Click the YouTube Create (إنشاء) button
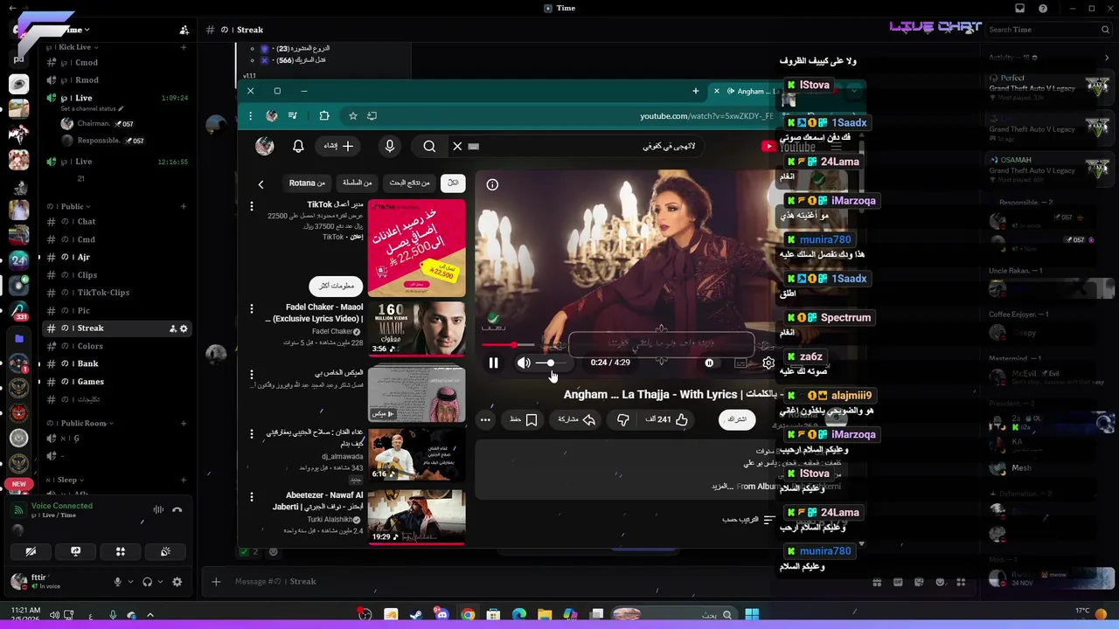Viewport: 1119px width, 629px height. [x=338, y=146]
